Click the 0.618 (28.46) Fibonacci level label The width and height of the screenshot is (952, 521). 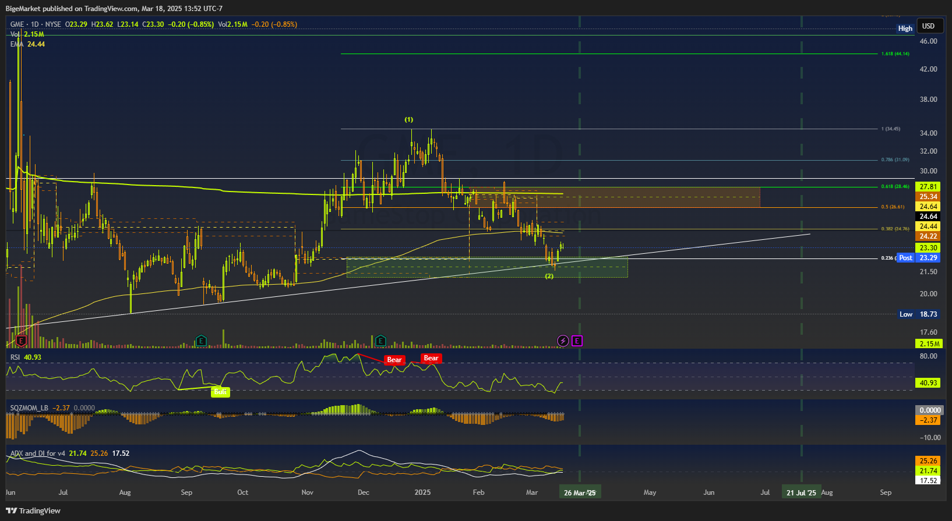(895, 187)
